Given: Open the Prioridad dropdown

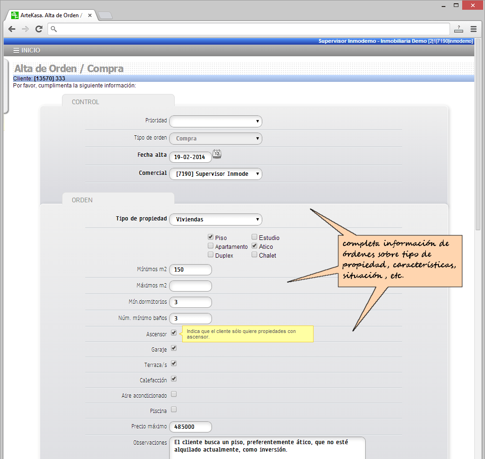Looking at the screenshot, I should [x=215, y=121].
